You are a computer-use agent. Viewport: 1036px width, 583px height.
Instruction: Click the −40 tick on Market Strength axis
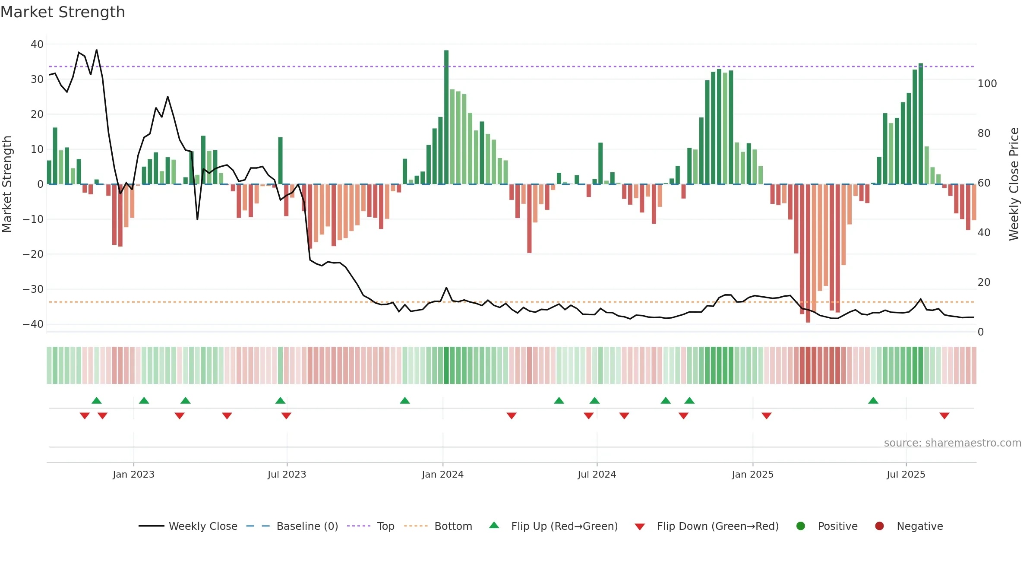click(x=33, y=324)
